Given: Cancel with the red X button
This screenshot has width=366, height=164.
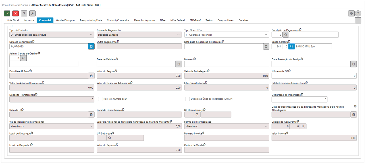Looking at the screenshot, I should pos(16,13).
